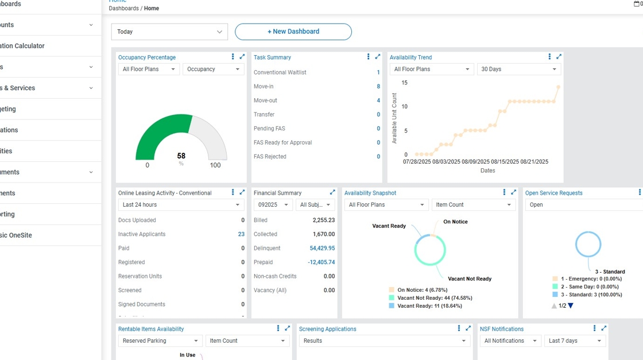Expand the Rentable Items Availability widget
This screenshot has width=643, height=360.
point(287,328)
